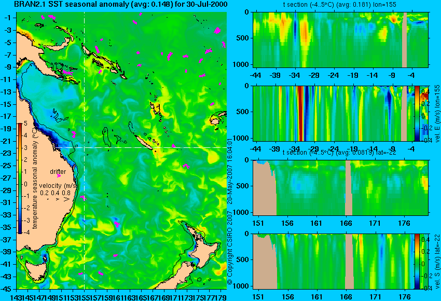
Task: Open the eastward velocity section plot for lon=155
Action: pyautogui.click(x=334, y=113)
